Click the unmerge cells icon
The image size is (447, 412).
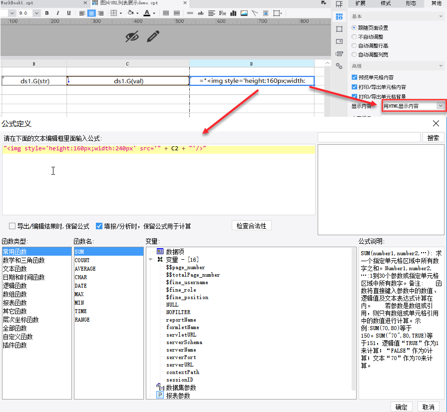[177, 13]
